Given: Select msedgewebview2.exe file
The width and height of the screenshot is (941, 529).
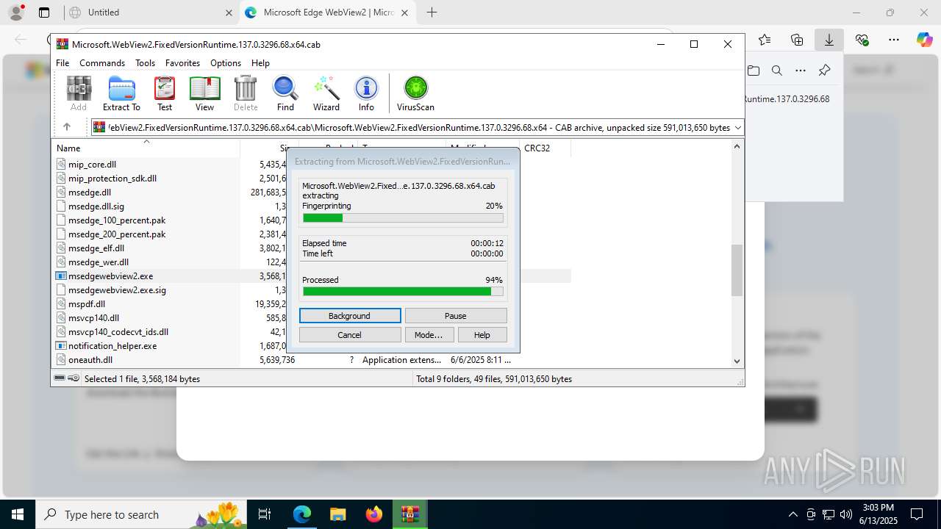Looking at the screenshot, I should tap(110, 276).
